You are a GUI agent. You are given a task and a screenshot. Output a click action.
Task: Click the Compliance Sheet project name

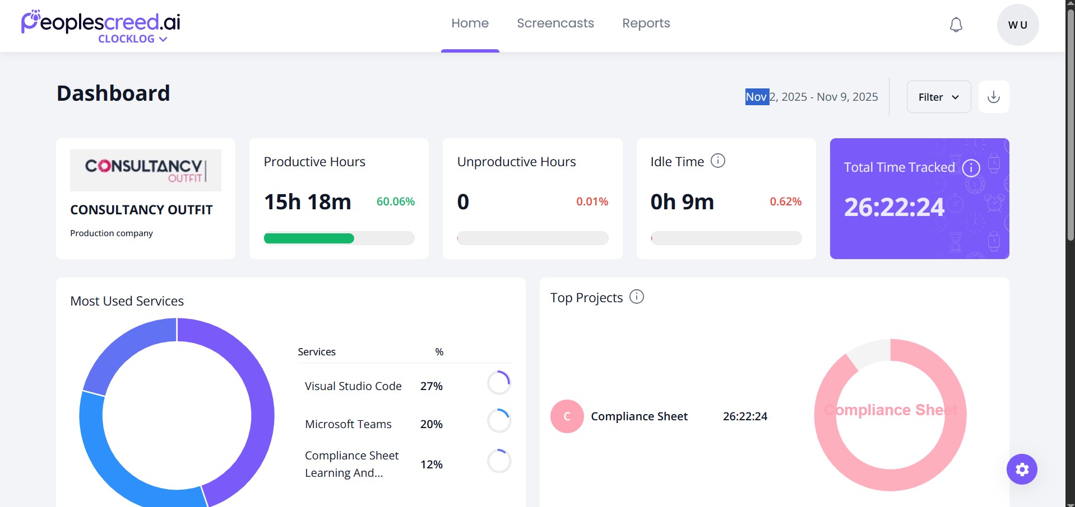639,416
